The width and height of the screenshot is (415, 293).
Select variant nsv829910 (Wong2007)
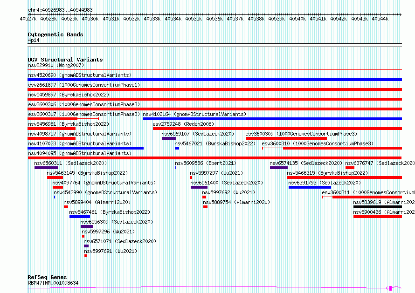point(56,65)
